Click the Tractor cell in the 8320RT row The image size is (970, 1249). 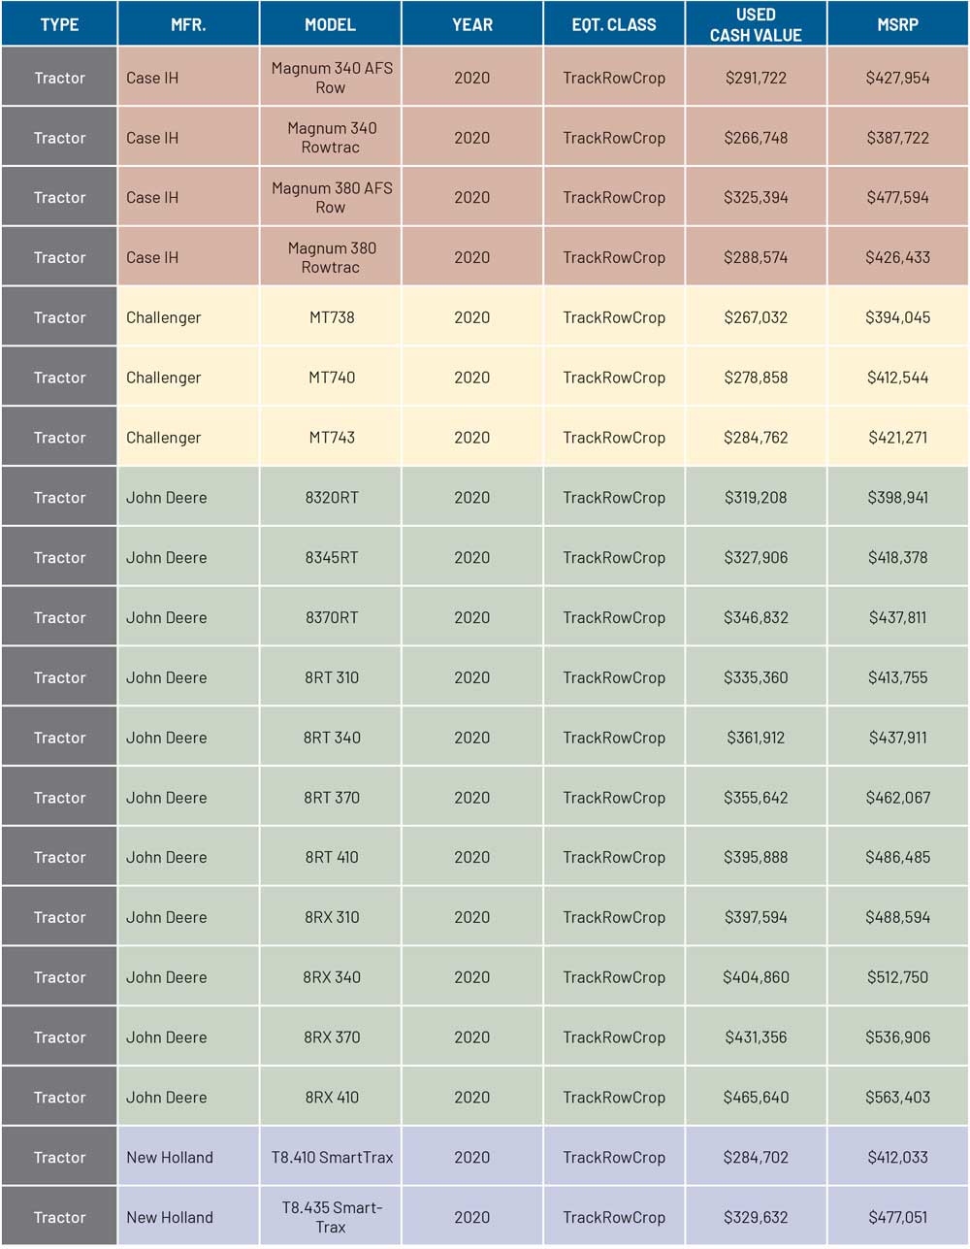tap(59, 498)
